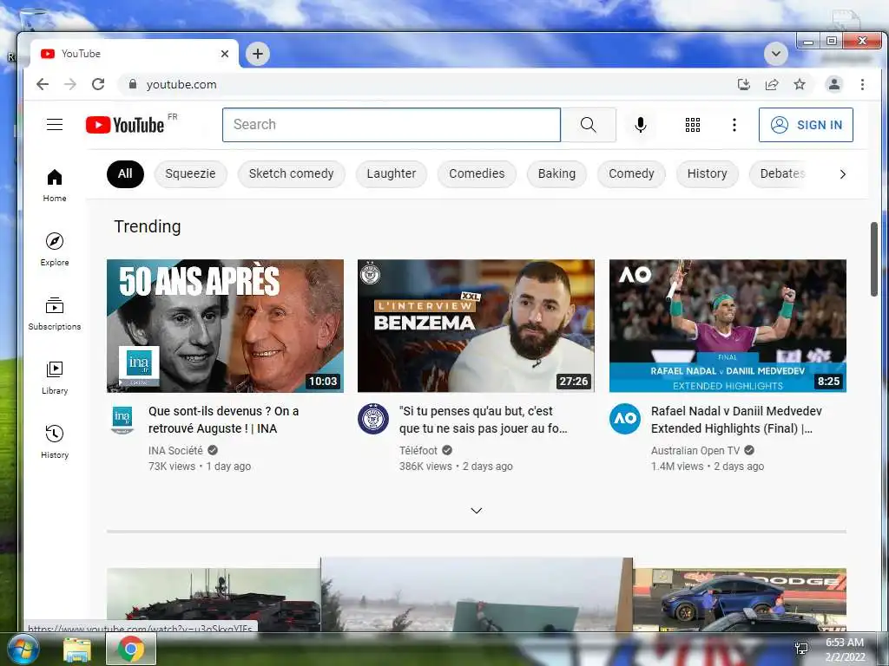Click browser forward arrow

click(70, 84)
